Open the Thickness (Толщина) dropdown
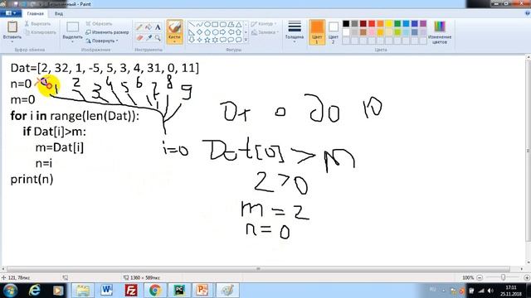 [295, 32]
